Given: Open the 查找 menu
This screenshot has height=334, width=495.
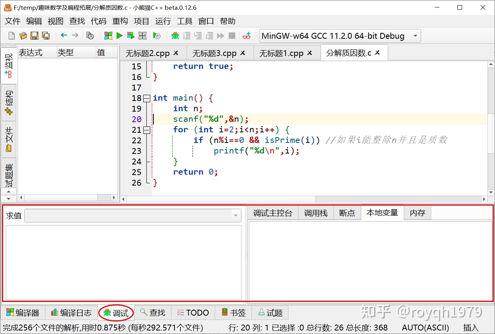Looking at the screenshot, I should coord(77,21).
